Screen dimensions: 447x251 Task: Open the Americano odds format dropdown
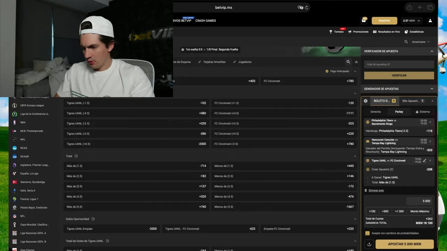point(421,42)
